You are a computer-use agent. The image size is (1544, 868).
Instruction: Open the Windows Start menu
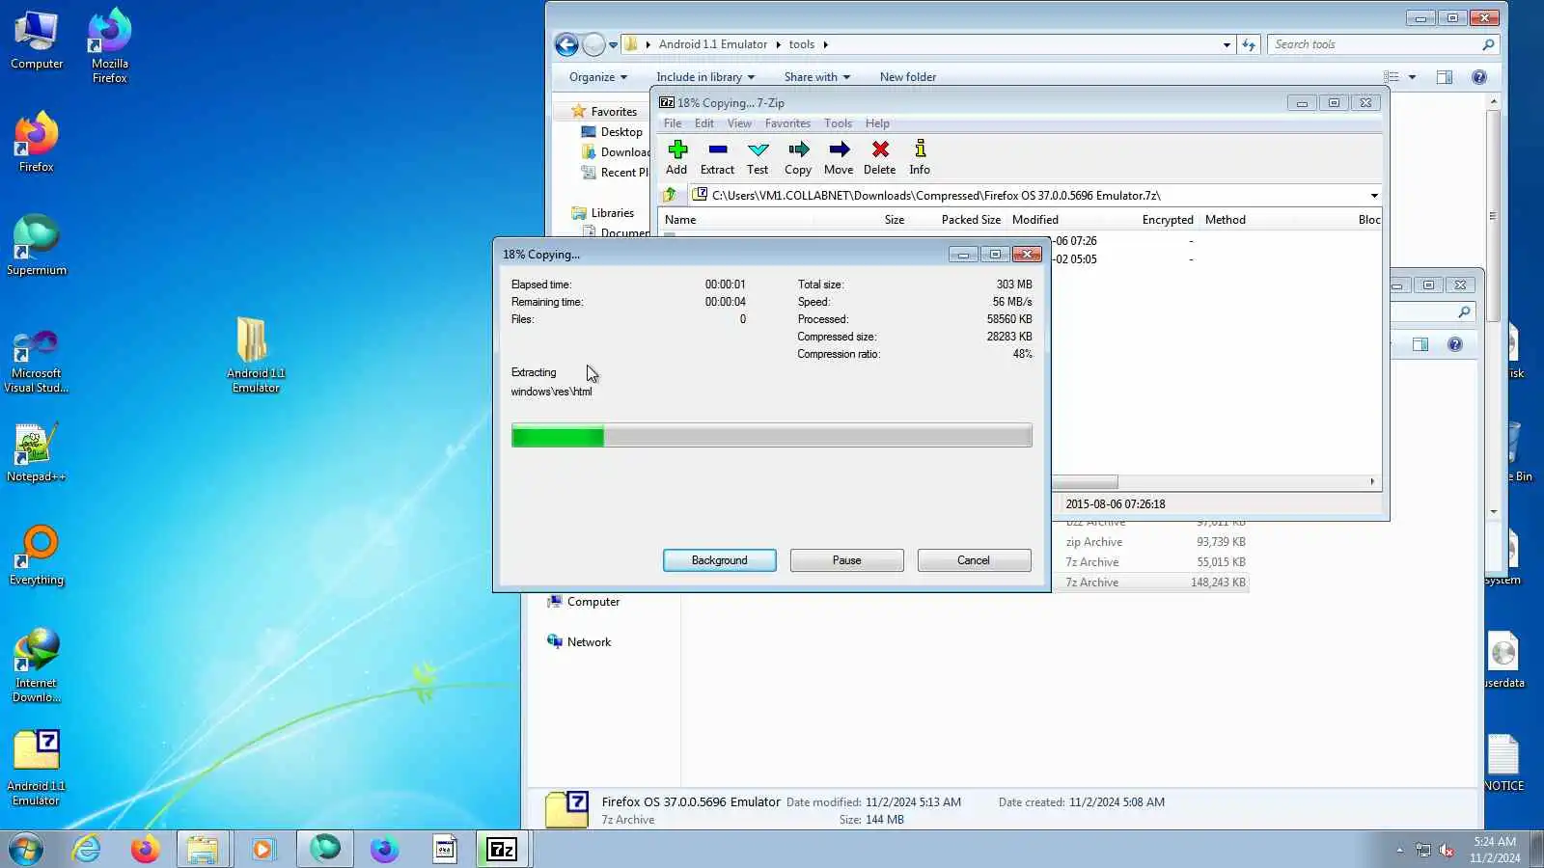(x=26, y=850)
